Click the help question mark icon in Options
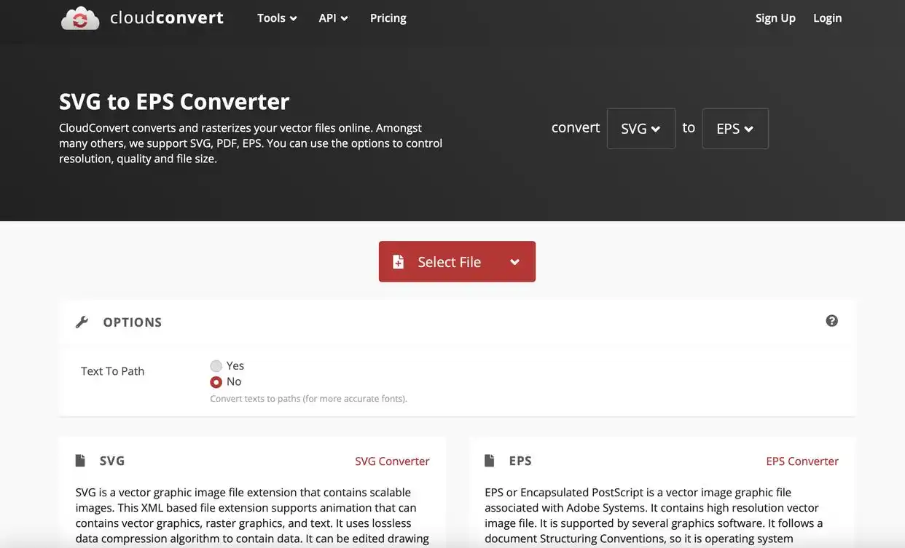 [x=831, y=321]
